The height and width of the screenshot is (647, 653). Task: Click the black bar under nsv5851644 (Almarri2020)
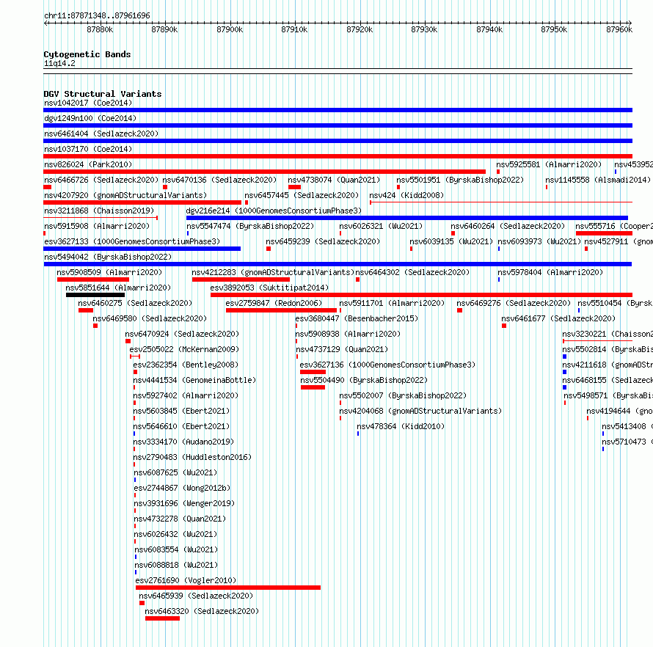[95, 295]
